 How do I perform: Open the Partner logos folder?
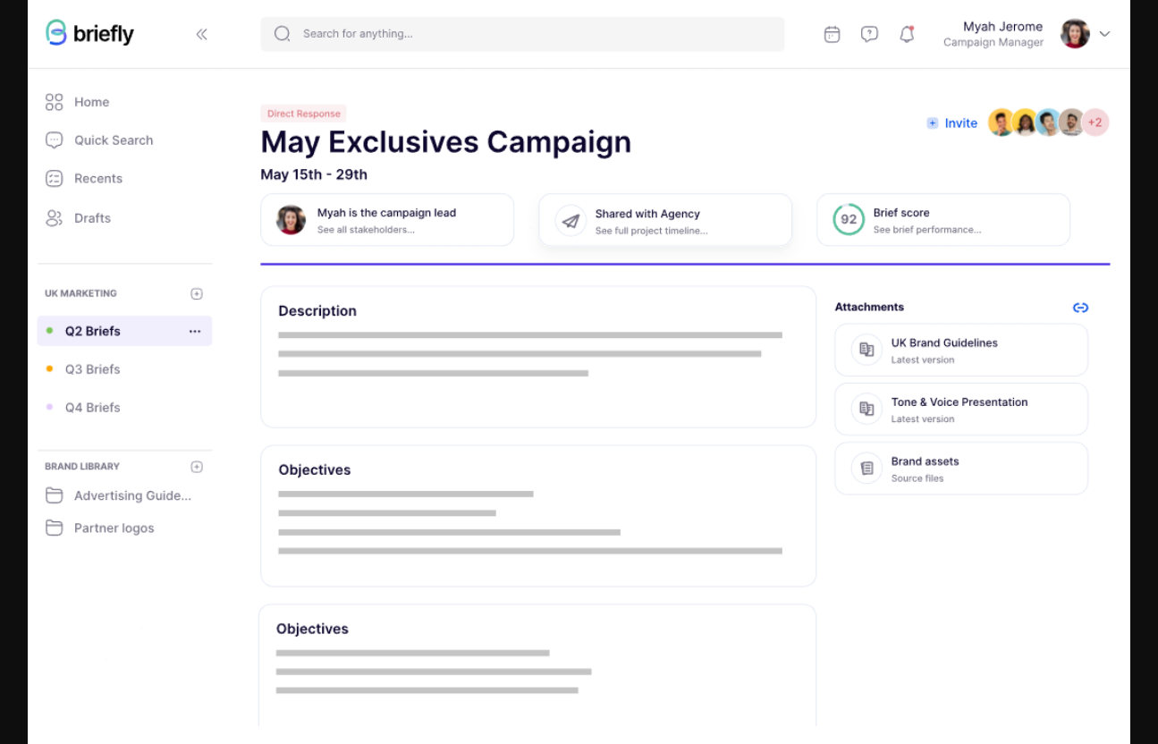(114, 528)
